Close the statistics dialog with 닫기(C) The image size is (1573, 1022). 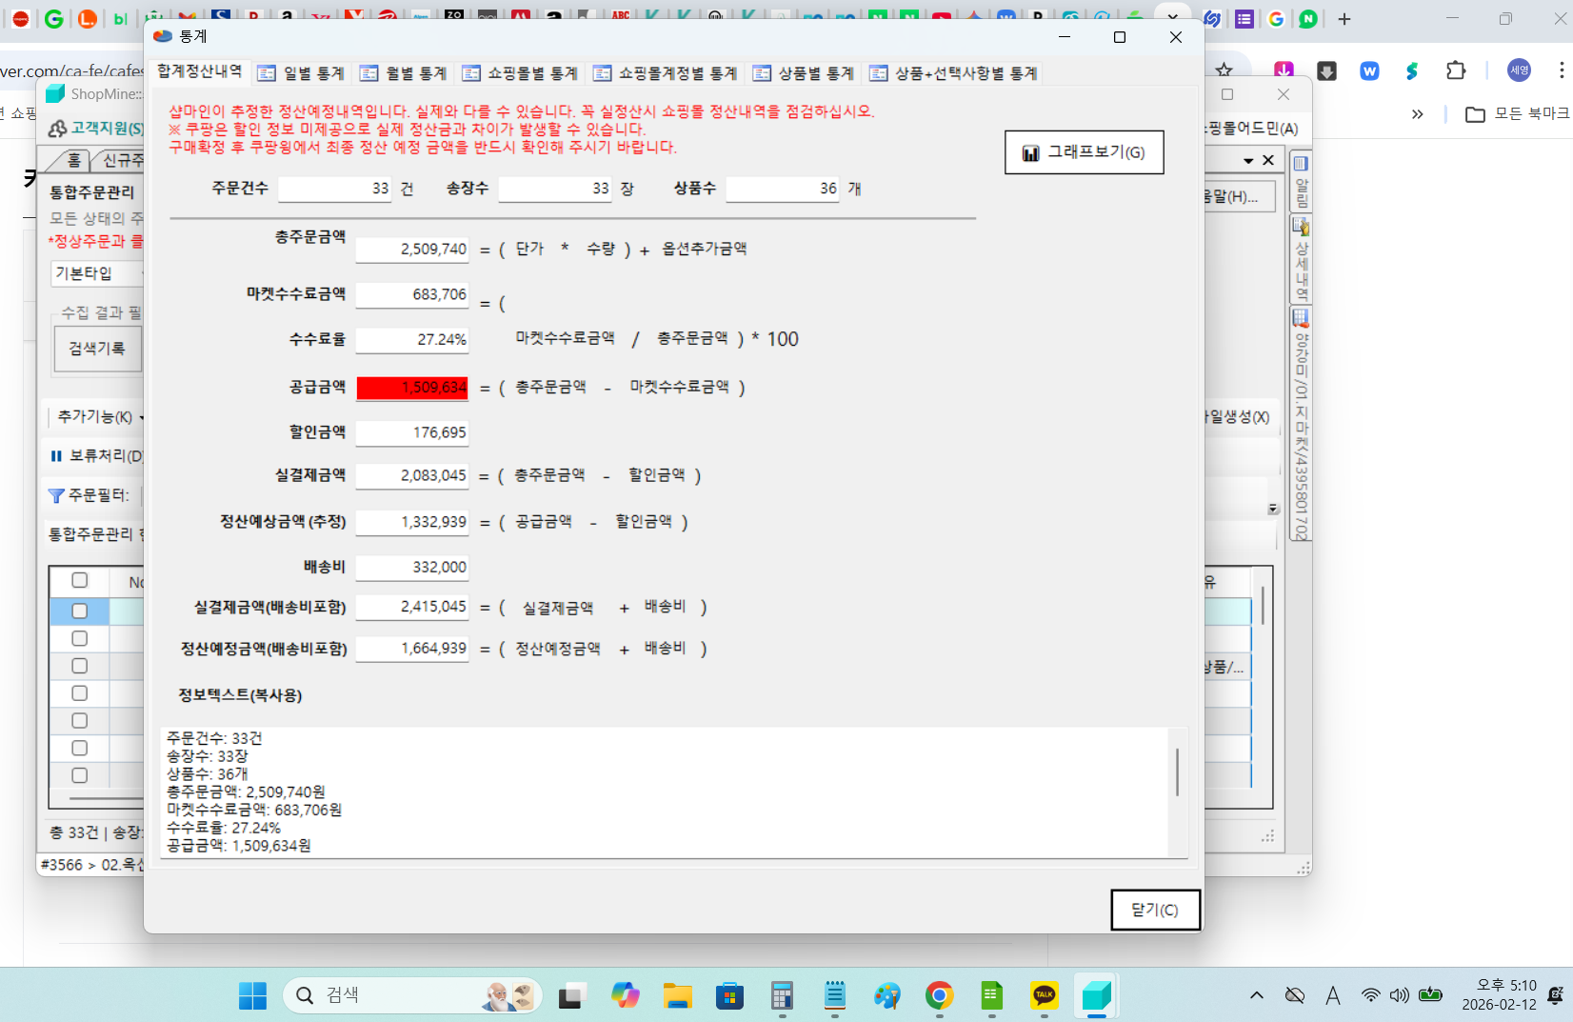(1154, 910)
